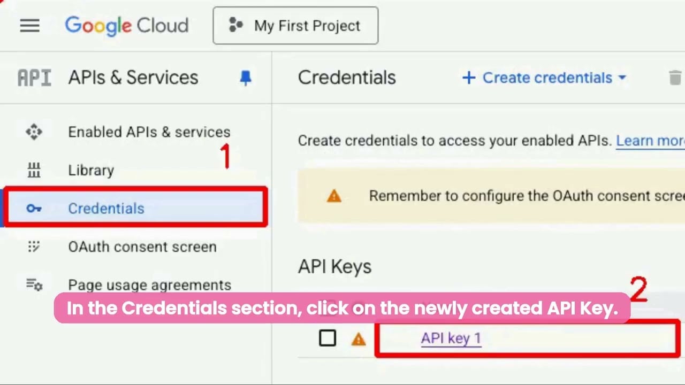685x385 pixels.
Task: Click the OAuth consent screen icon
Action: pyautogui.click(x=34, y=247)
